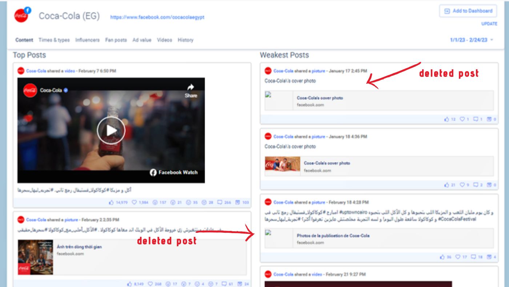
Task: Click the 'Top Posts' heading
Action: coord(29,55)
